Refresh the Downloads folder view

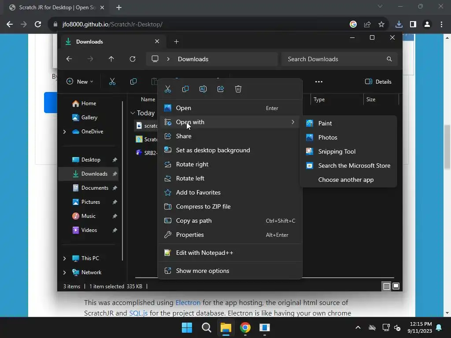point(133,59)
